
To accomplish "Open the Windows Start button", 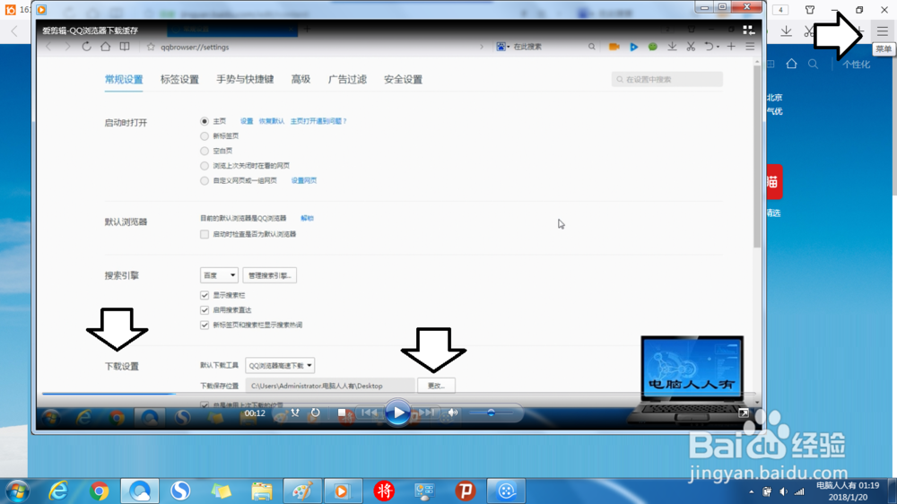I will (18, 491).
